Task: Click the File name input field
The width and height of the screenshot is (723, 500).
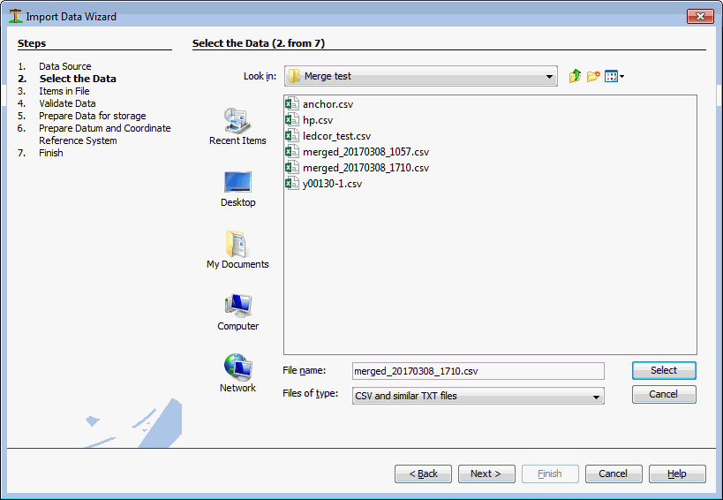Action: (x=478, y=371)
